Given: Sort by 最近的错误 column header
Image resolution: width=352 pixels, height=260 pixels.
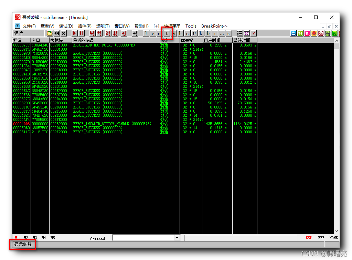Looking at the screenshot, I should coord(116,40).
